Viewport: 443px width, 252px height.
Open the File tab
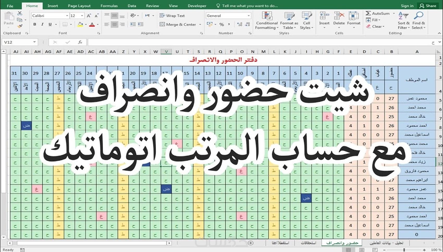point(10,6)
